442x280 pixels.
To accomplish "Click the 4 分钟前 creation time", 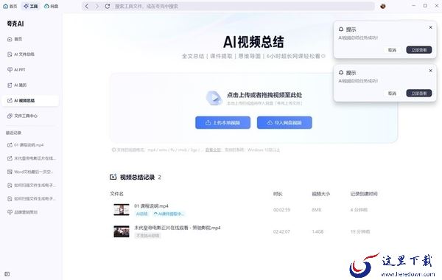I will pyautogui.click(x=359, y=210).
